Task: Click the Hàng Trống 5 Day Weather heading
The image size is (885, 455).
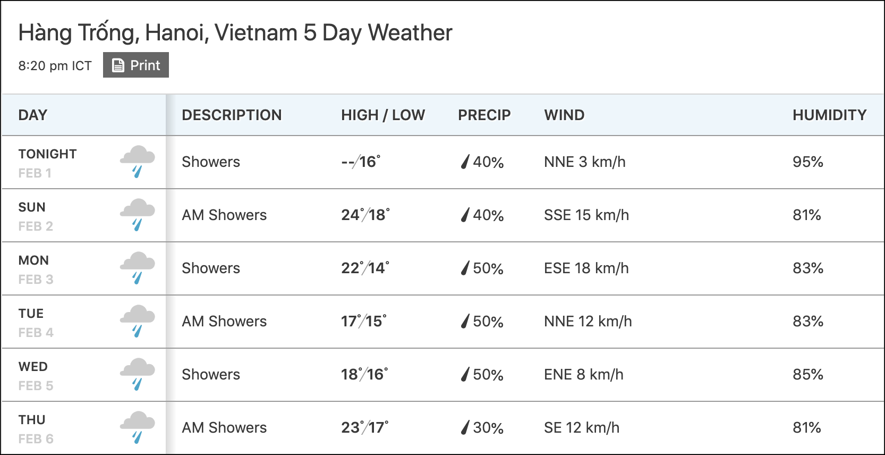Action: click(x=235, y=32)
